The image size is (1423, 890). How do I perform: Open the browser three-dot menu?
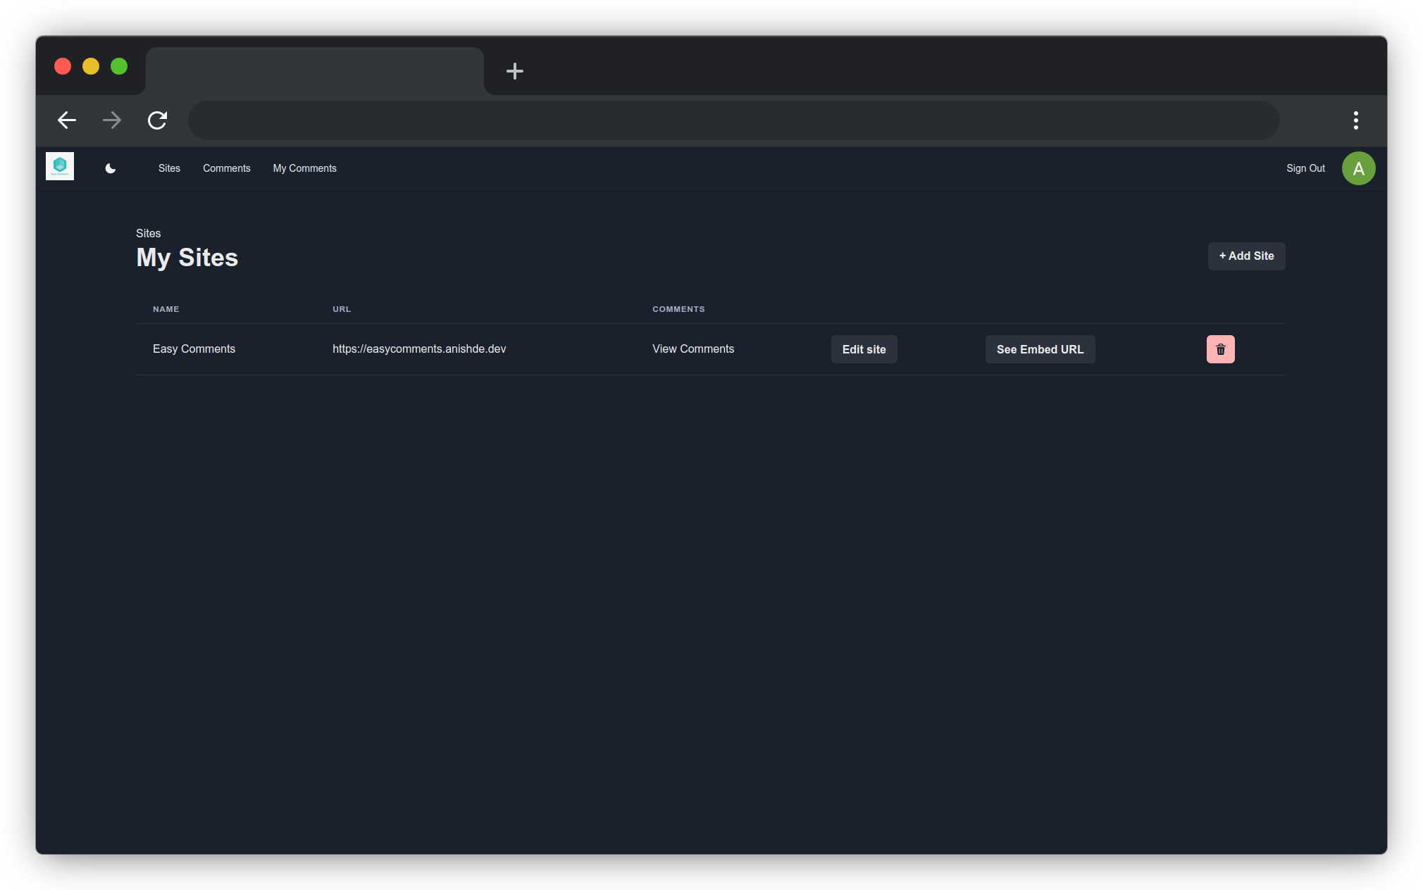pyautogui.click(x=1355, y=120)
